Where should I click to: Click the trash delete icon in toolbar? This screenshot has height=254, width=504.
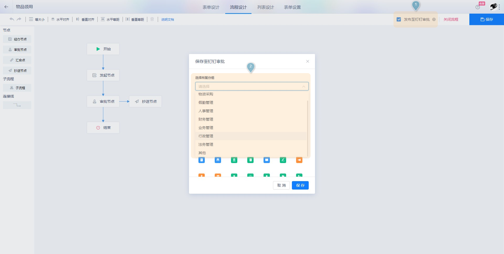click(152, 19)
